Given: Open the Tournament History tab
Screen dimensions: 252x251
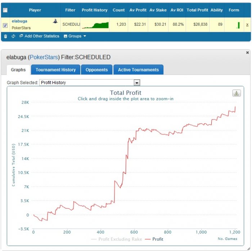Looking at the screenshot, I should (x=55, y=70).
